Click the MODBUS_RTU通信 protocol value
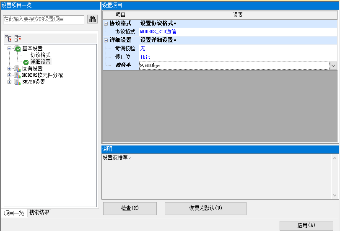 pyautogui.click(x=158, y=32)
